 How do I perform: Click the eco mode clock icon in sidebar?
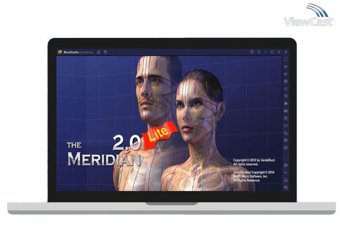[x=286, y=148]
